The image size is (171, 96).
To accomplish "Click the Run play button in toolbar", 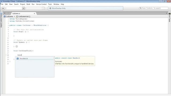I will click(3, 8).
